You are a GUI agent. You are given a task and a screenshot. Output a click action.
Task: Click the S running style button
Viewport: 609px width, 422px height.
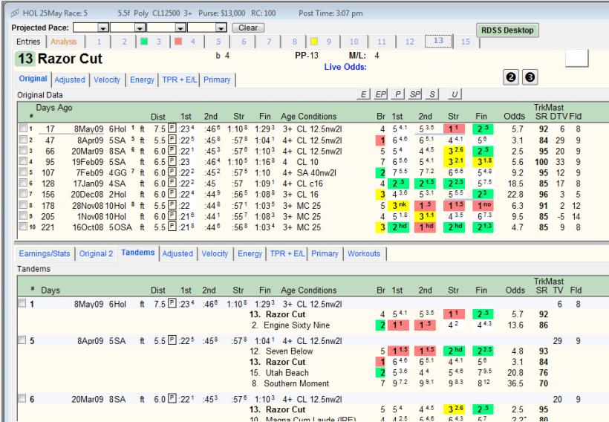[x=432, y=94]
